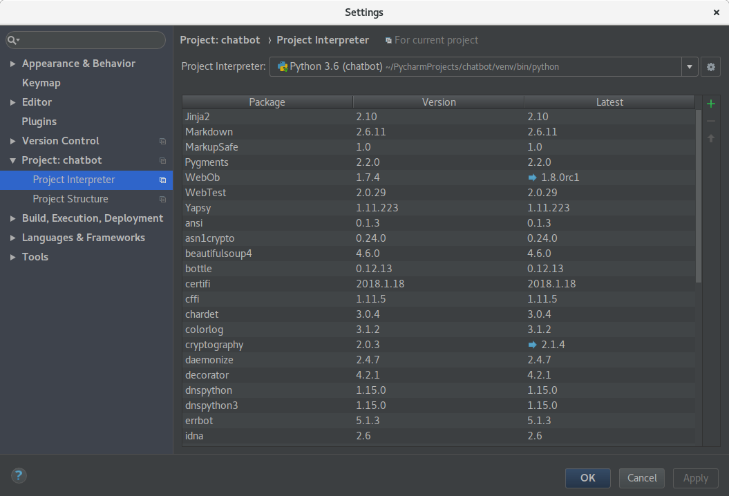
Task: Select the certifi package row
Action: point(438,284)
